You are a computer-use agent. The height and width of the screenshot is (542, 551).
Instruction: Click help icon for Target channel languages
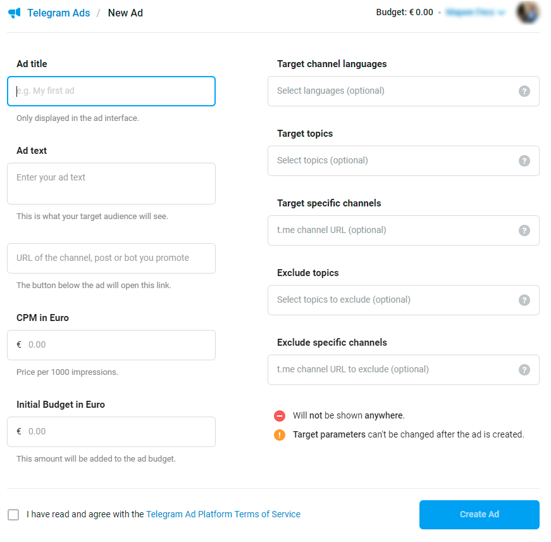tap(524, 91)
